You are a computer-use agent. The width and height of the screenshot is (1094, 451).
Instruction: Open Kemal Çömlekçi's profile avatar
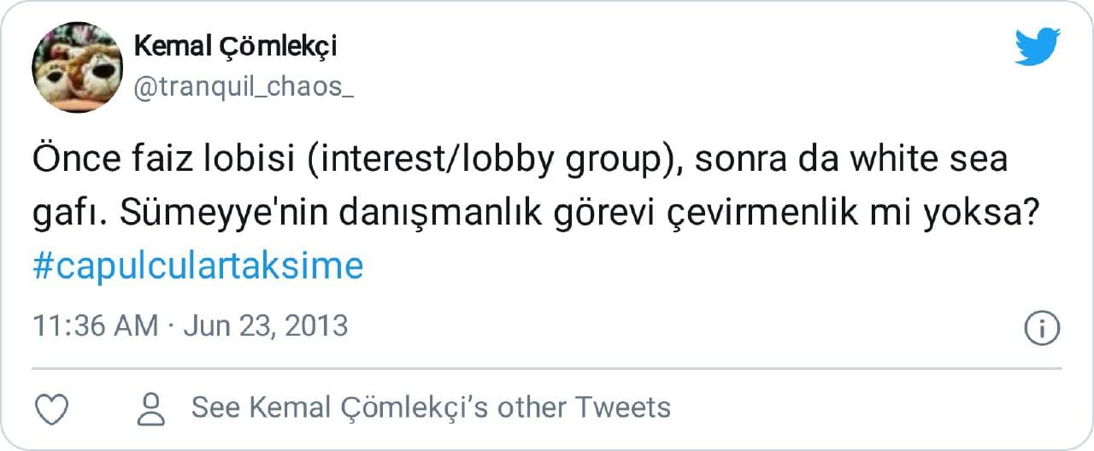[x=77, y=67]
